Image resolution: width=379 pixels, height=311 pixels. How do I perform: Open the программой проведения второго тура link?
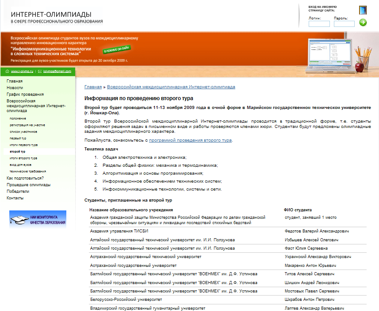click(191, 140)
